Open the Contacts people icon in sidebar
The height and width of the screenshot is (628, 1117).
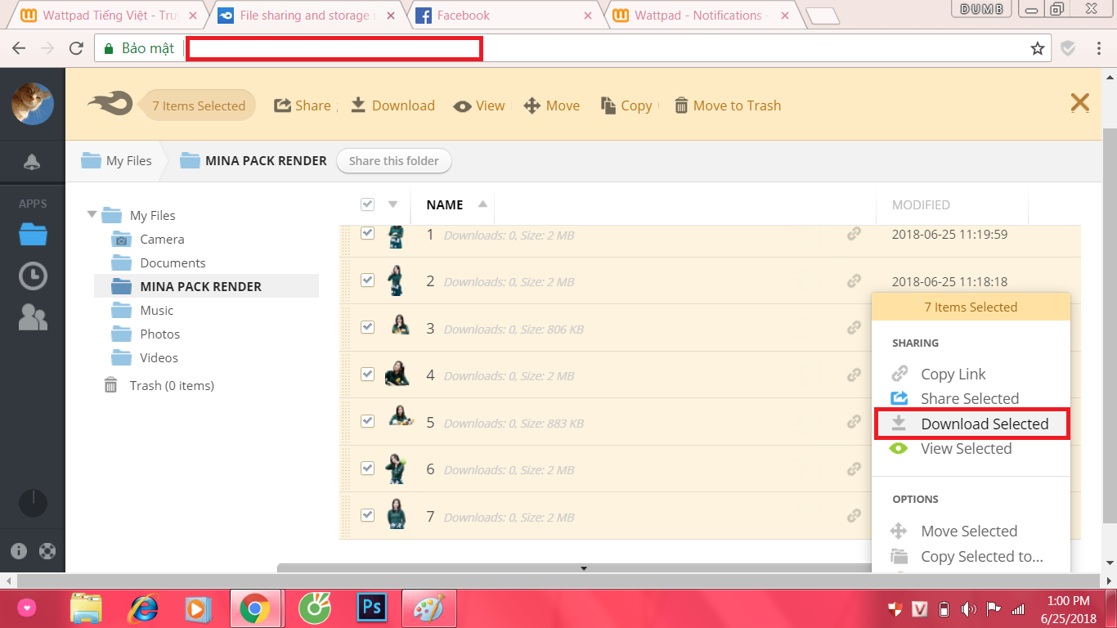click(x=33, y=317)
